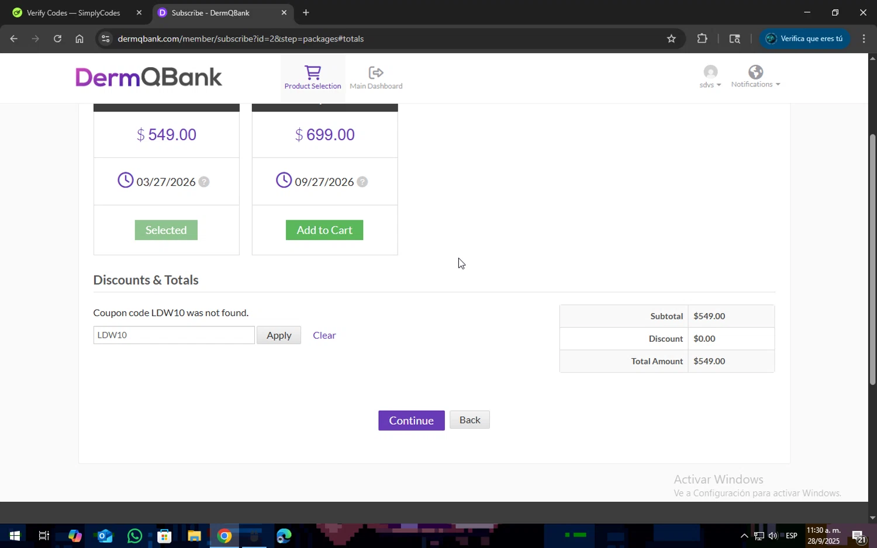The height and width of the screenshot is (548, 877).
Task: Switch to Verify Codes SimplyCodes tab
Action: point(73,13)
